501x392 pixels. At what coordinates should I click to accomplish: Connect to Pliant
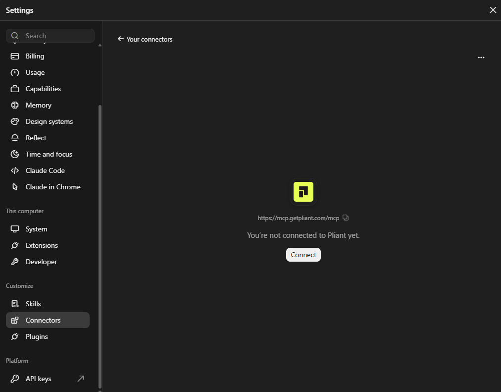click(x=303, y=255)
